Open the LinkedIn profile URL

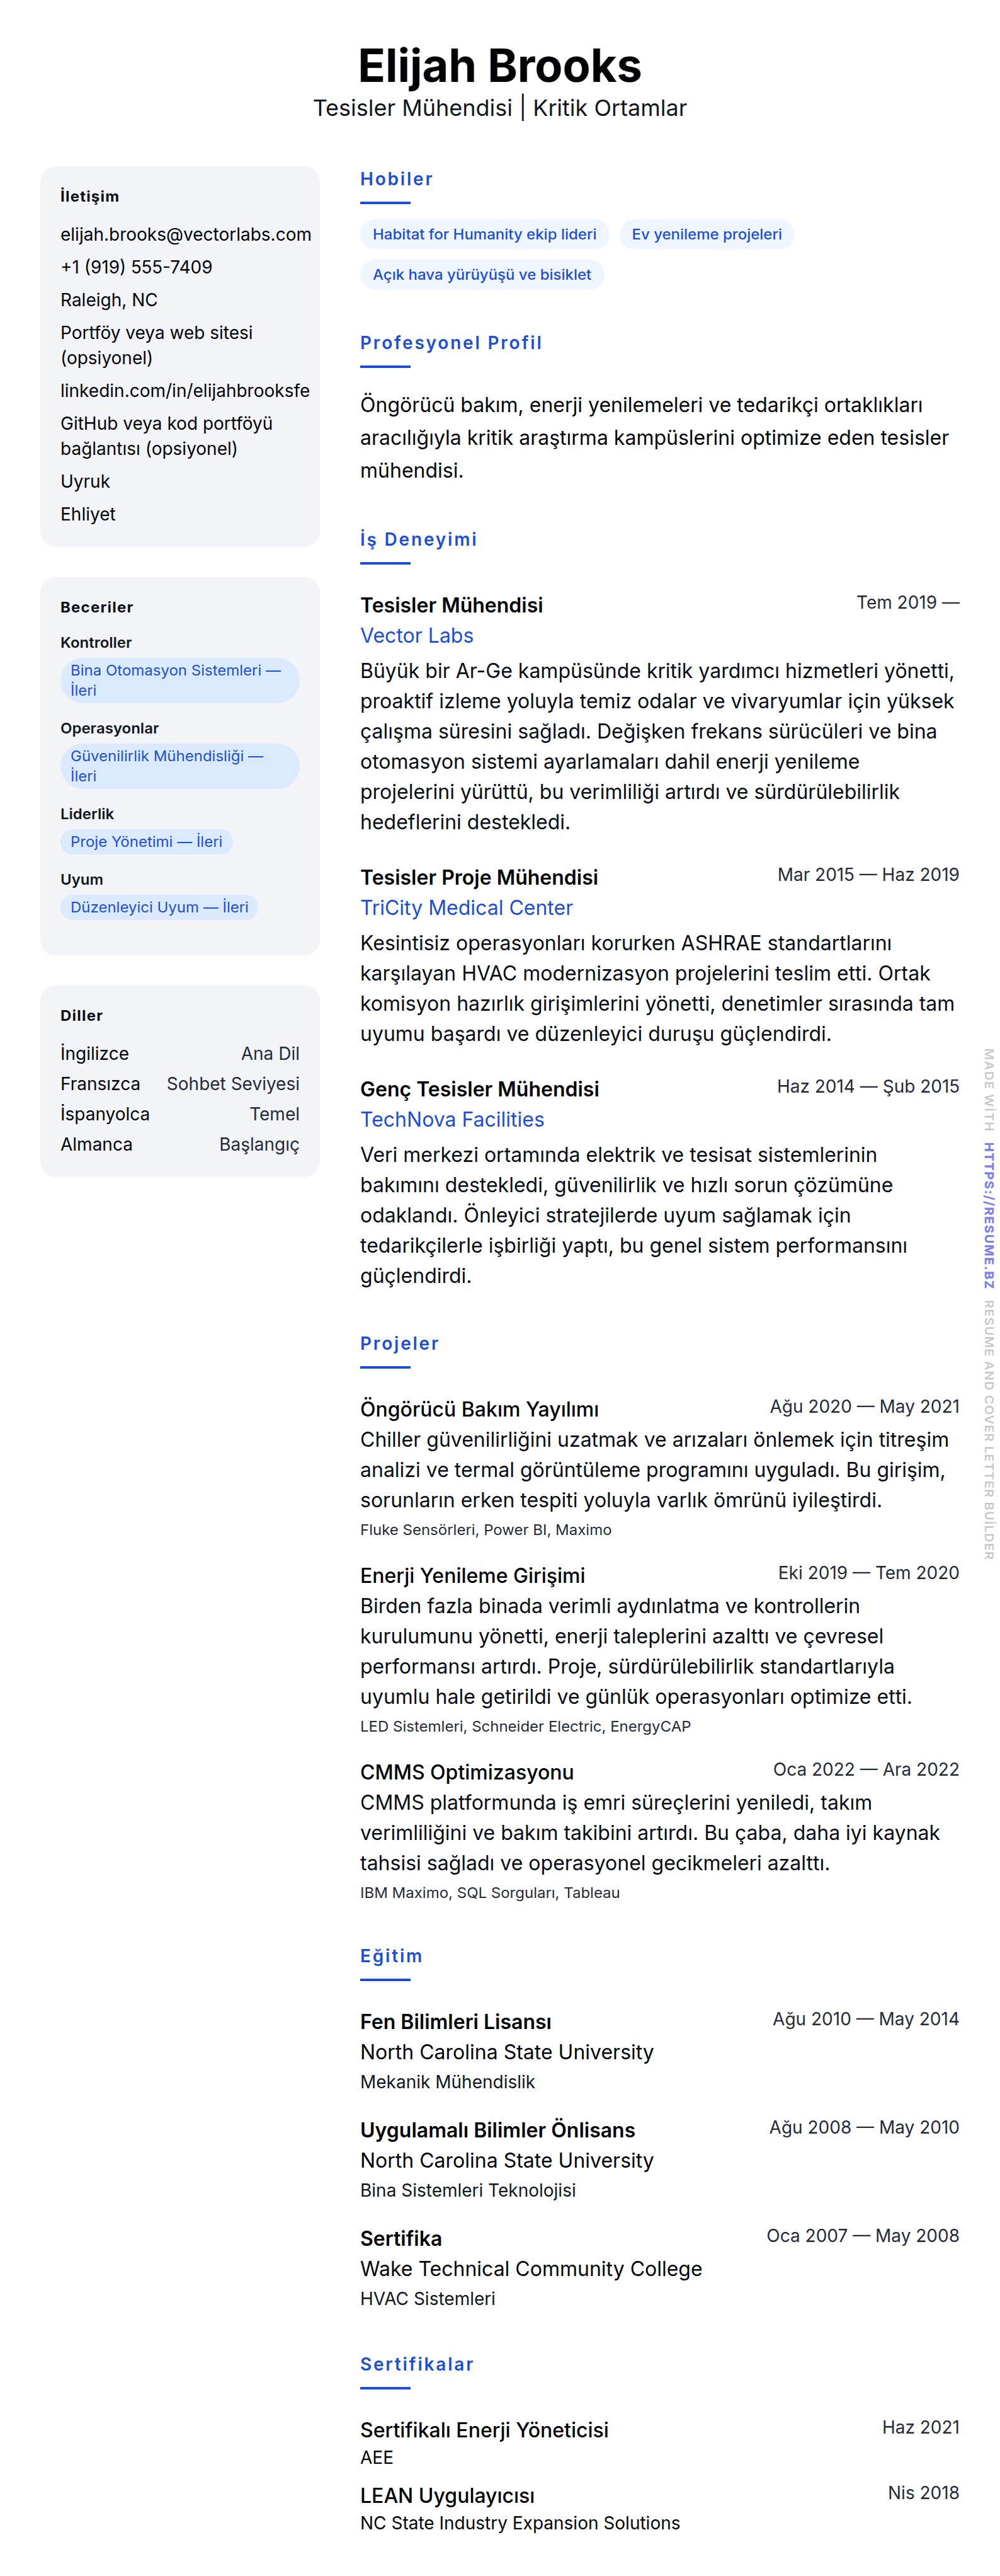(x=185, y=390)
